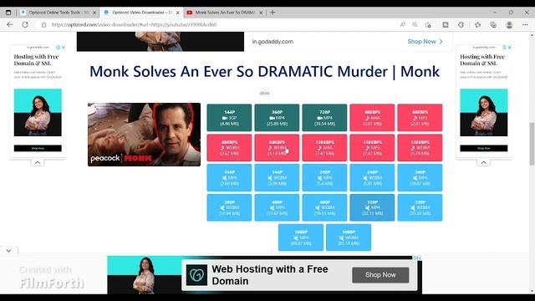Download muted 720P WEBM blue option
This screenshot has height=301, width=535.
pyautogui.click(x=420, y=208)
